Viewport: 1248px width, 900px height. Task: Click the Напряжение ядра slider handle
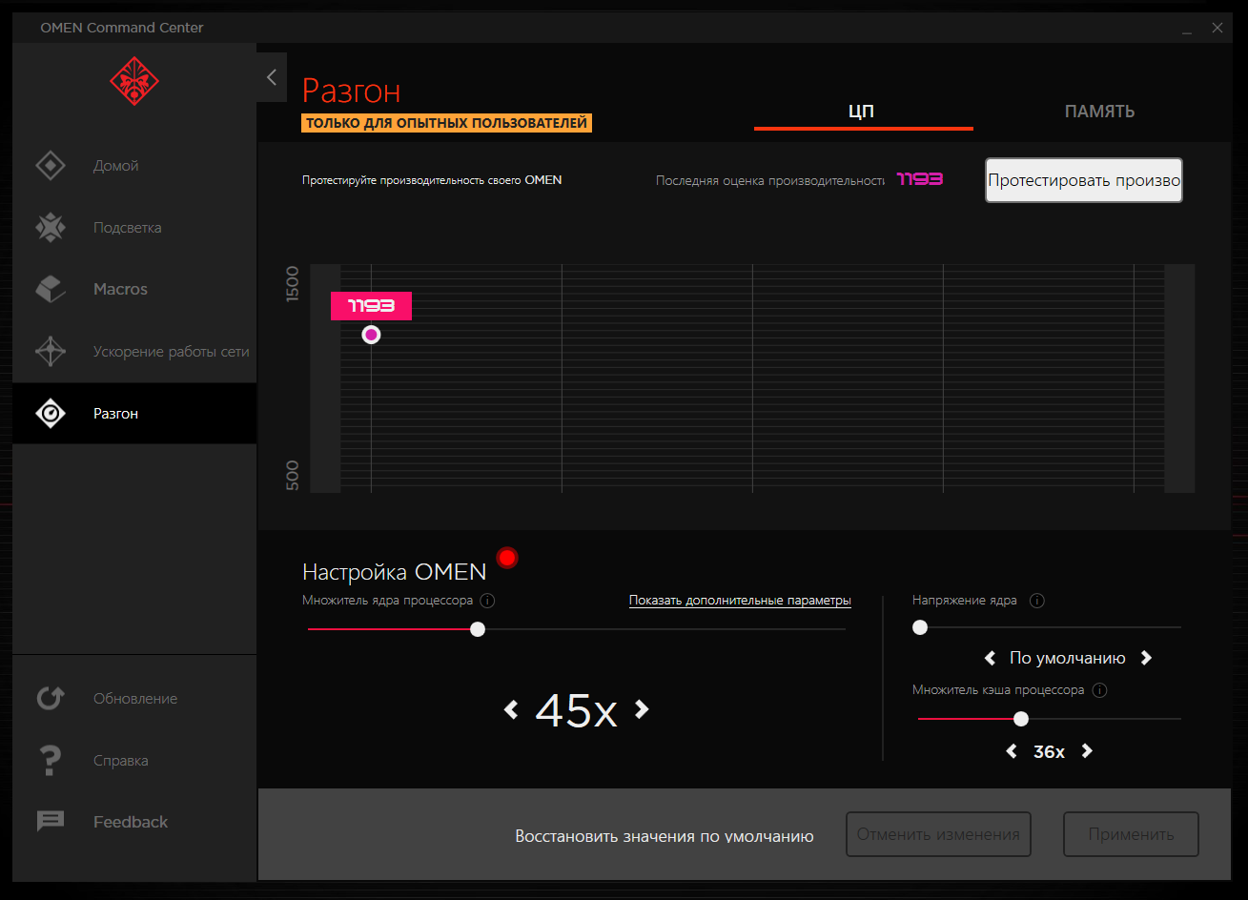point(920,627)
